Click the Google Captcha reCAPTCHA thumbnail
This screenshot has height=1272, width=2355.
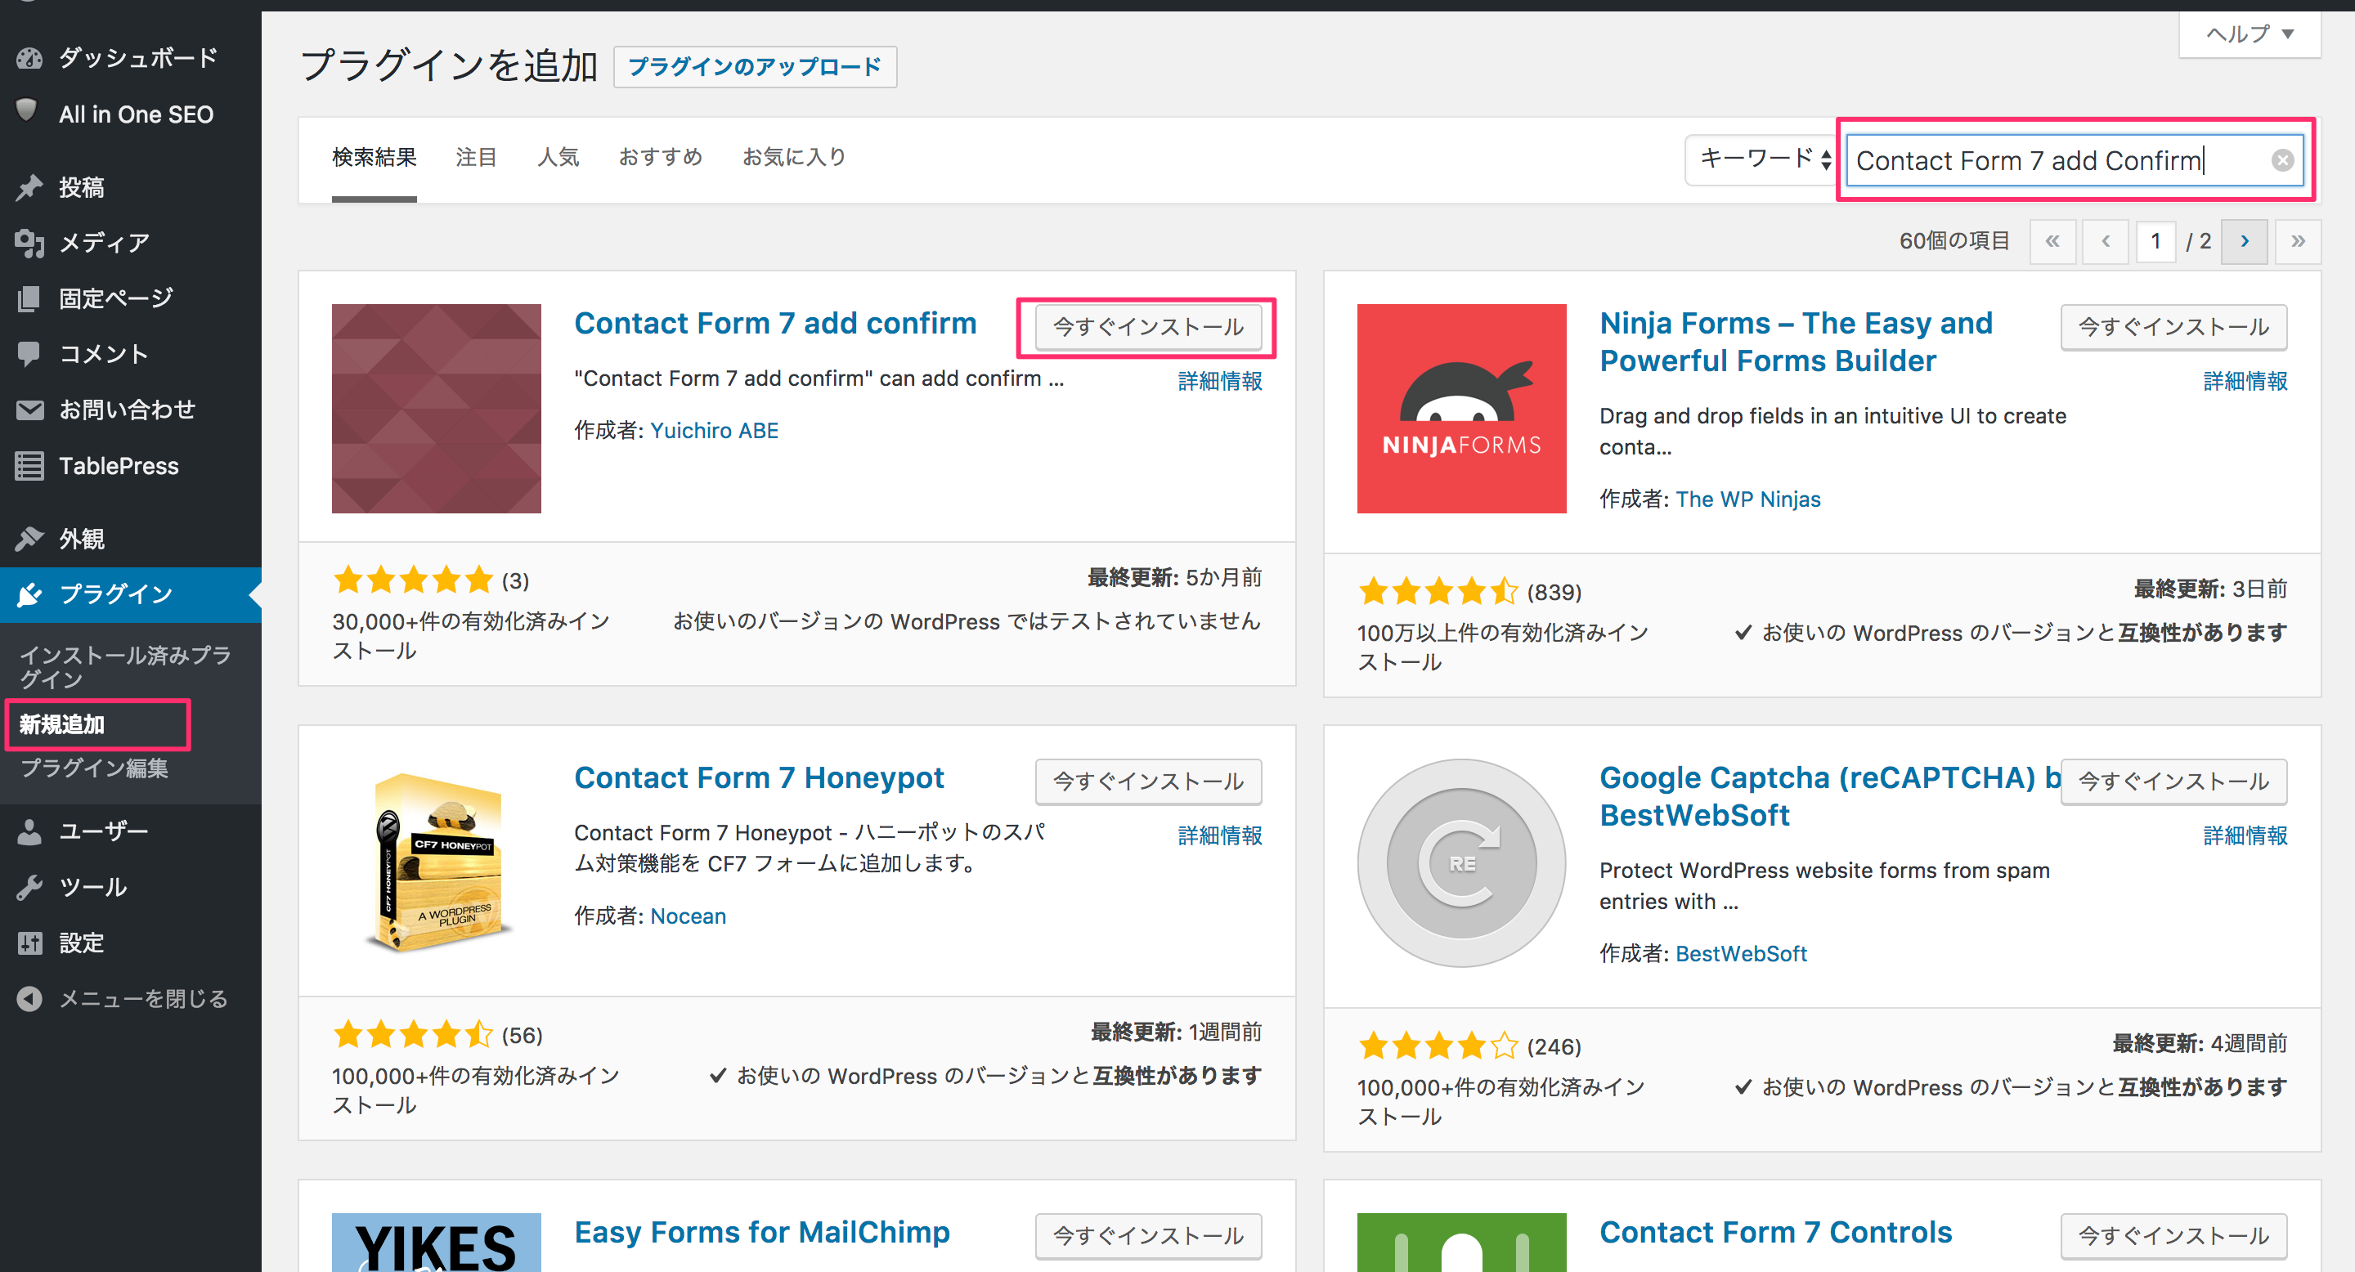pyautogui.click(x=1462, y=862)
